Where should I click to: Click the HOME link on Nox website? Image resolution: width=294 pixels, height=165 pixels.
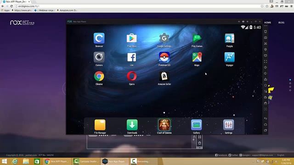(x=267, y=22)
